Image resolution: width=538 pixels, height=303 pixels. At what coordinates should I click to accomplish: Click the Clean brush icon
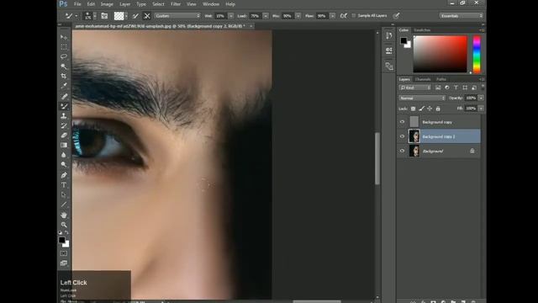[x=147, y=16]
